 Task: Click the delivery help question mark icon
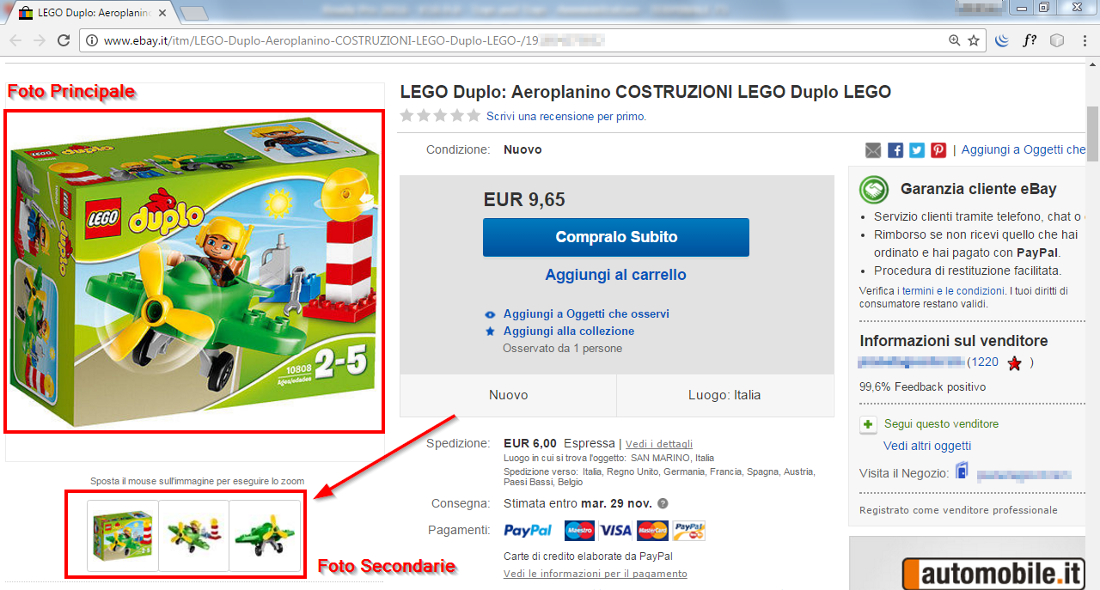click(663, 504)
